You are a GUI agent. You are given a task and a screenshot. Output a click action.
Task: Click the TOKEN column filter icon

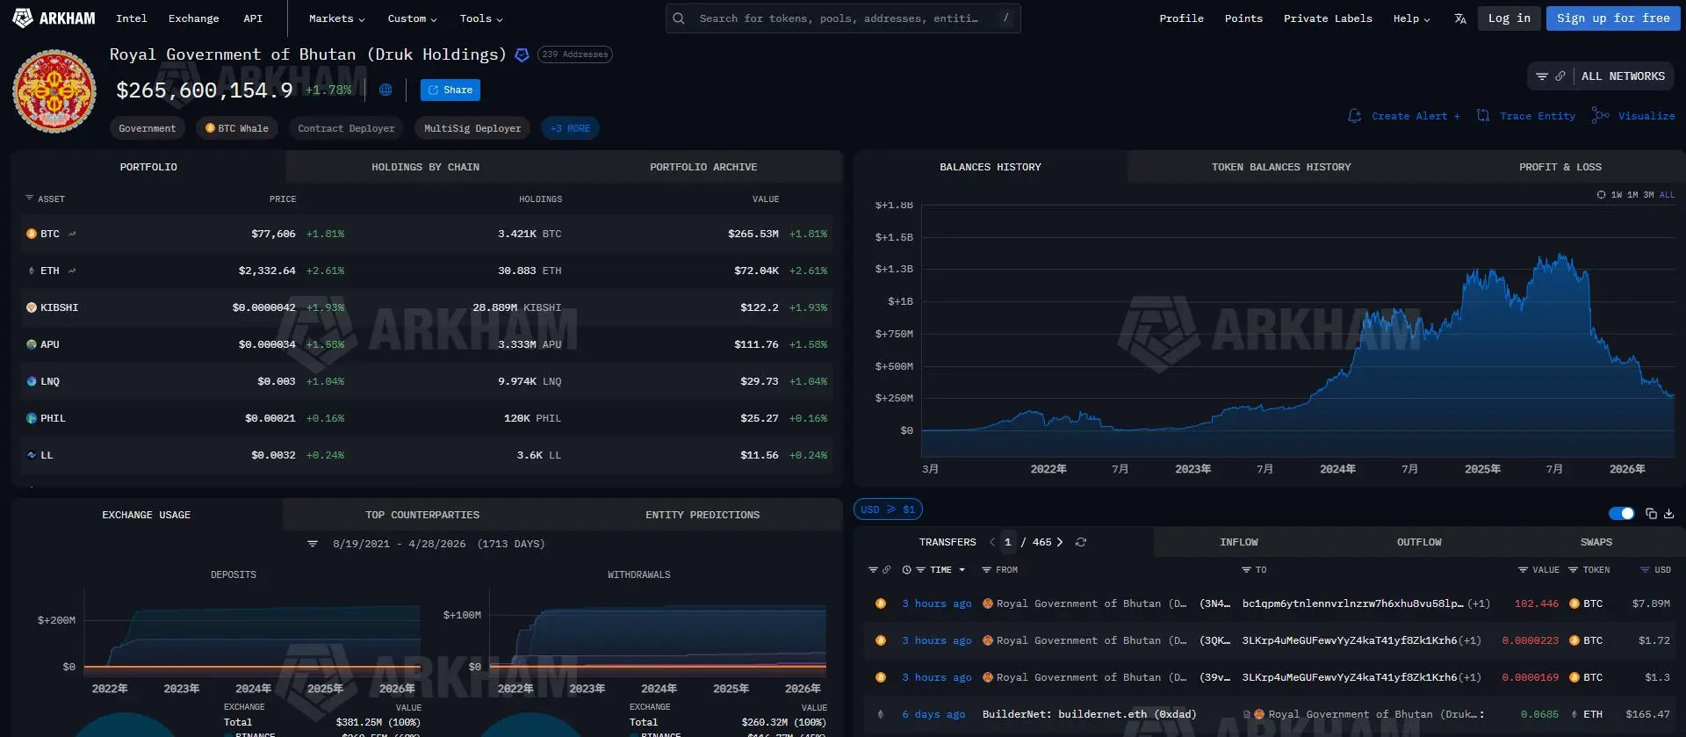(x=1574, y=570)
